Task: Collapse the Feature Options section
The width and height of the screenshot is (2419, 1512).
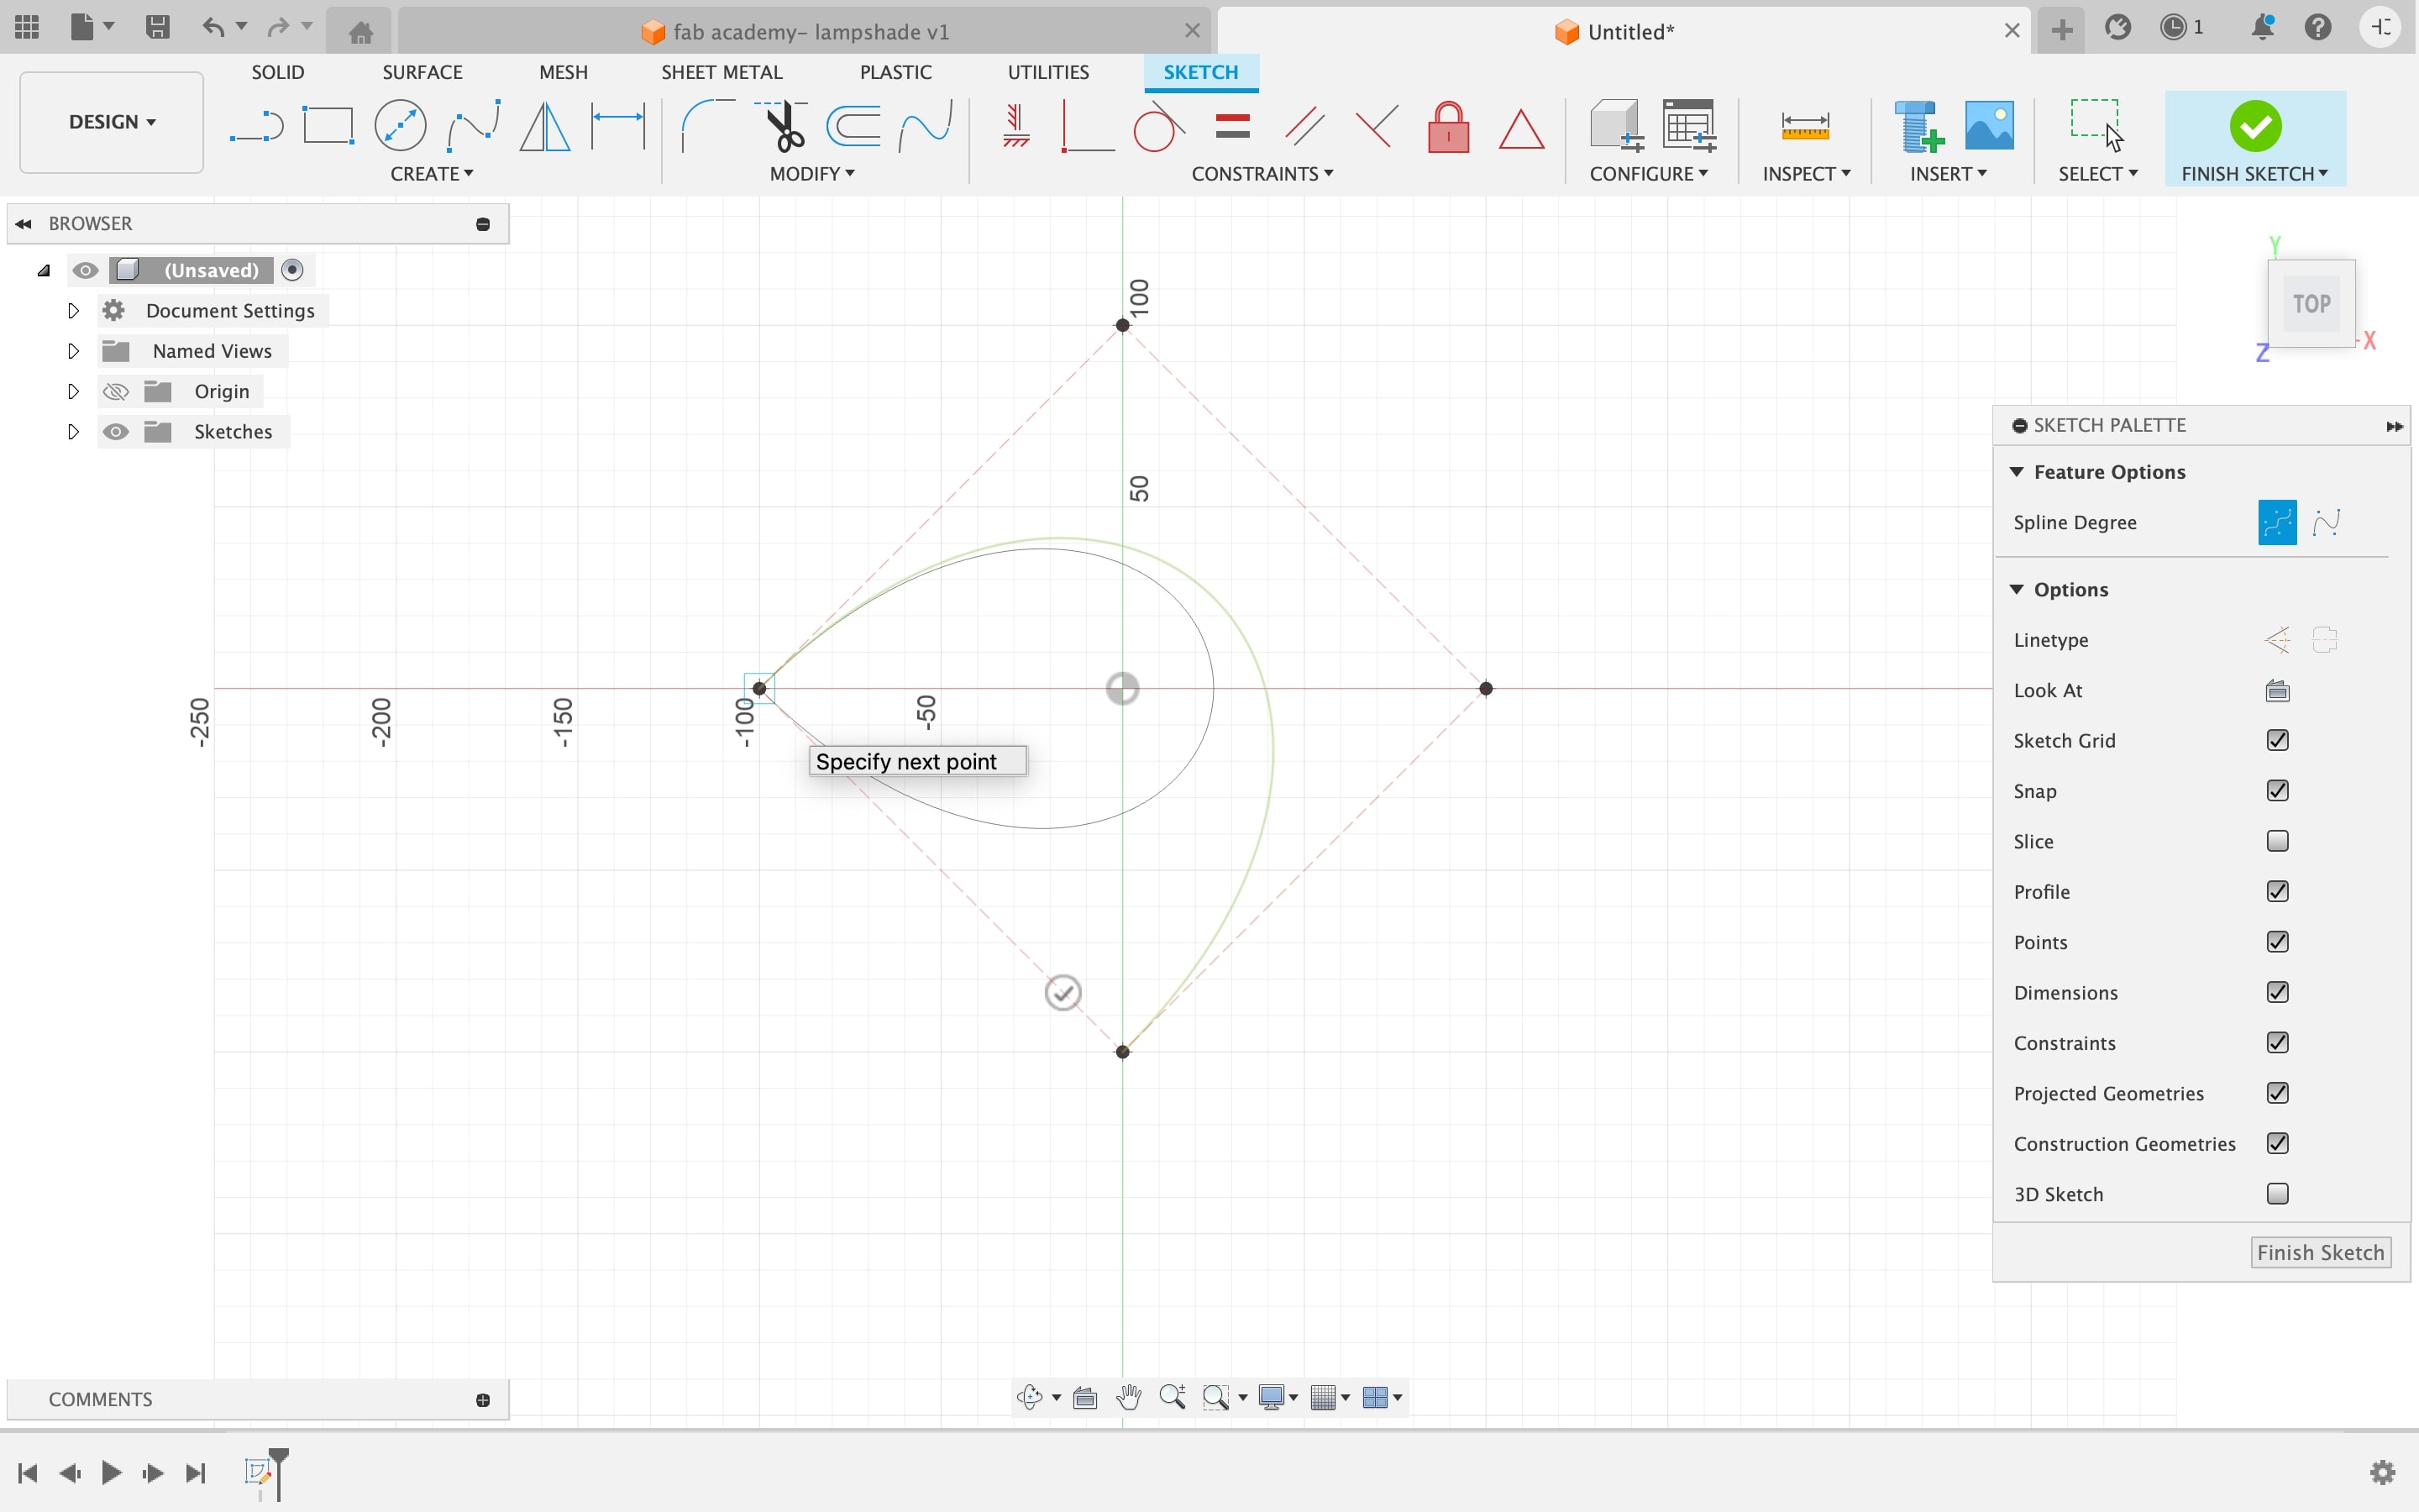Action: click(x=2018, y=472)
